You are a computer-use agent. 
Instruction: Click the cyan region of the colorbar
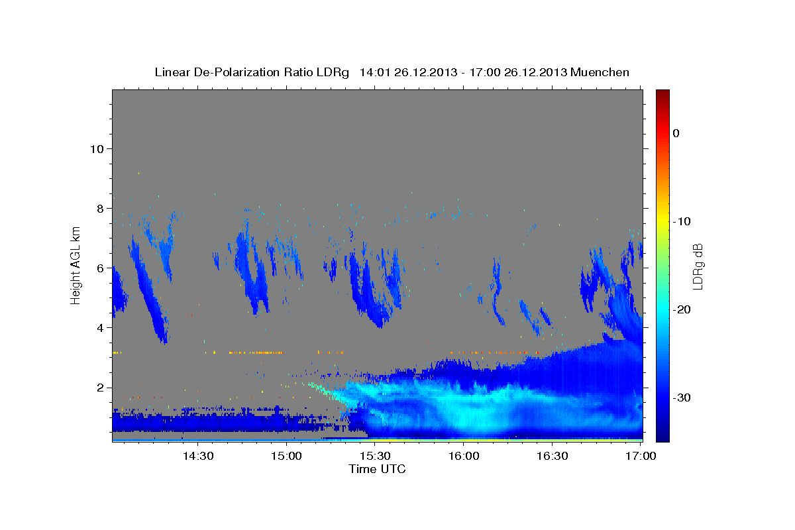point(662,309)
